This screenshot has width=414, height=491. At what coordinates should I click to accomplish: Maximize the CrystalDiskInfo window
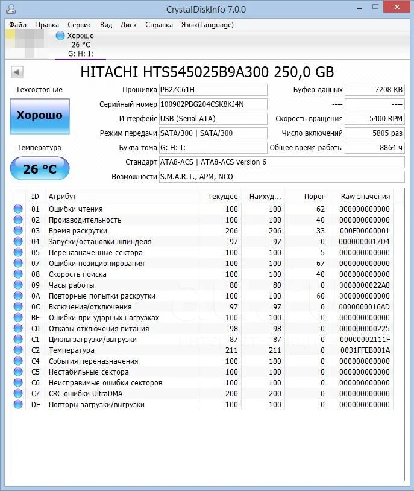[x=375, y=7]
